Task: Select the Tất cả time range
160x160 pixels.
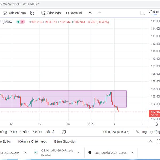Action: click(x=50, y=132)
